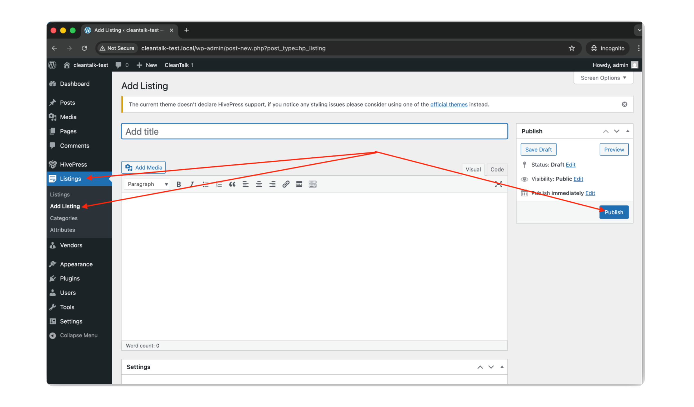This screenshot has height=407, width=694.
Task: Dismiss the HivePress theme notice
Action: click(624, 104)
